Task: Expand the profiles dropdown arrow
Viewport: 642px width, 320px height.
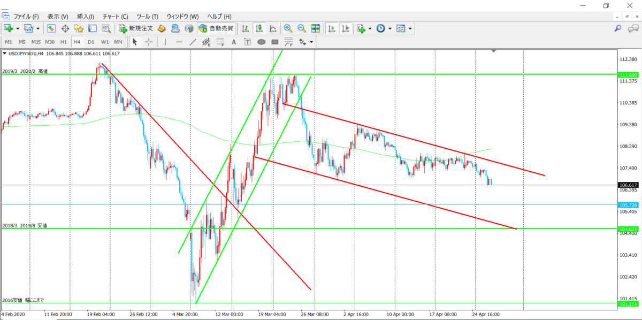Action: click(x=37, y=28)
